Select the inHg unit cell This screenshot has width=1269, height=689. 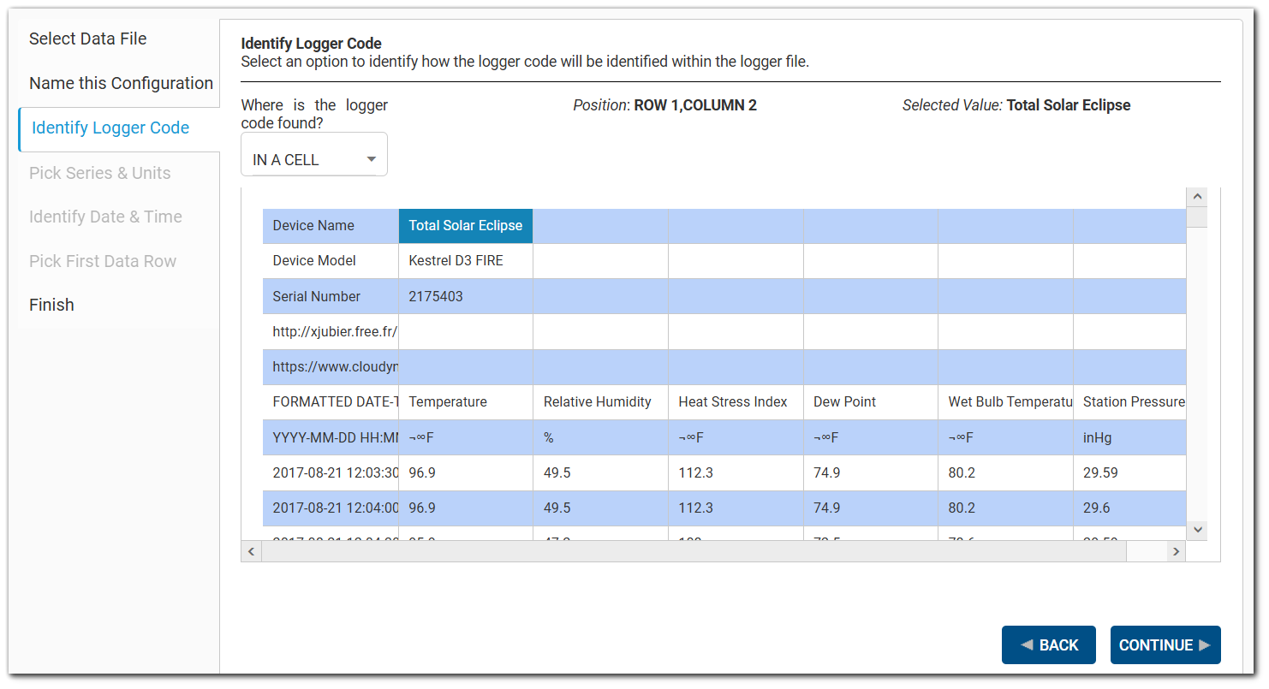pyautogui.click(x=1130, y=437)
